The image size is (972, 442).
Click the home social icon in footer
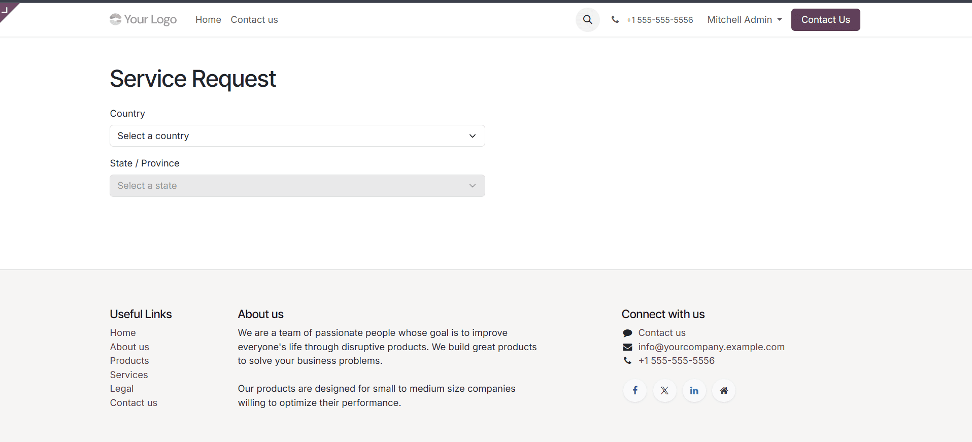724,391
